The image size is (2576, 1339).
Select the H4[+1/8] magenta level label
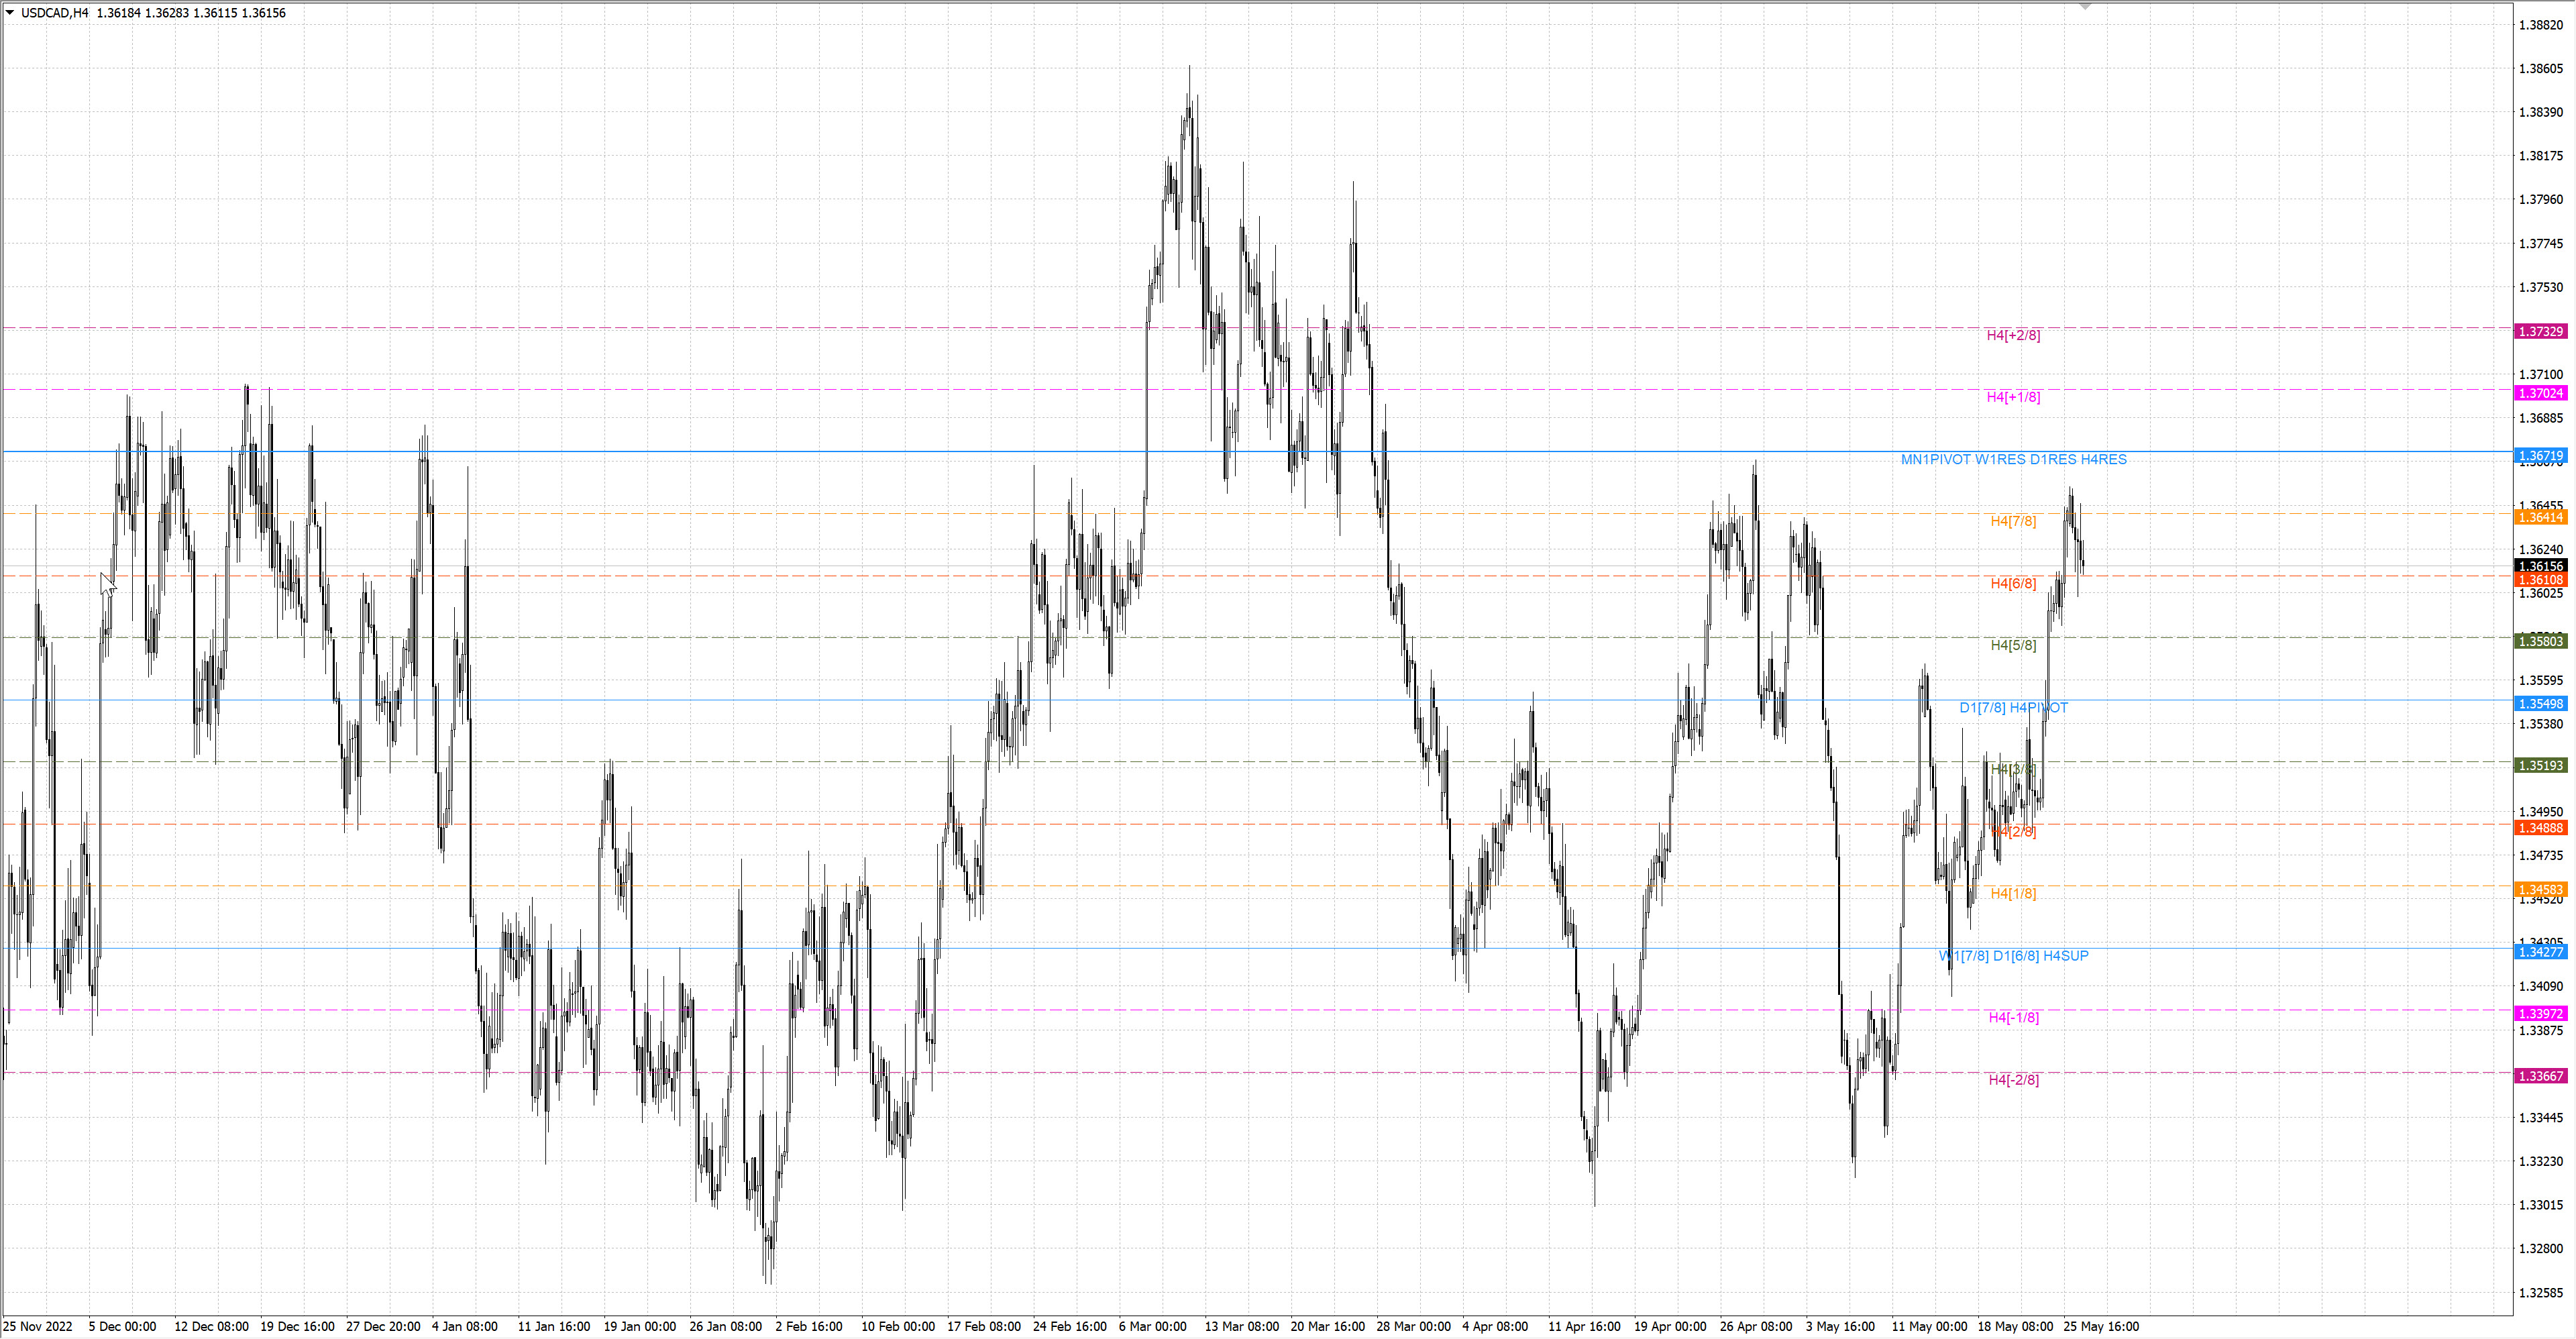[2013, 397]
